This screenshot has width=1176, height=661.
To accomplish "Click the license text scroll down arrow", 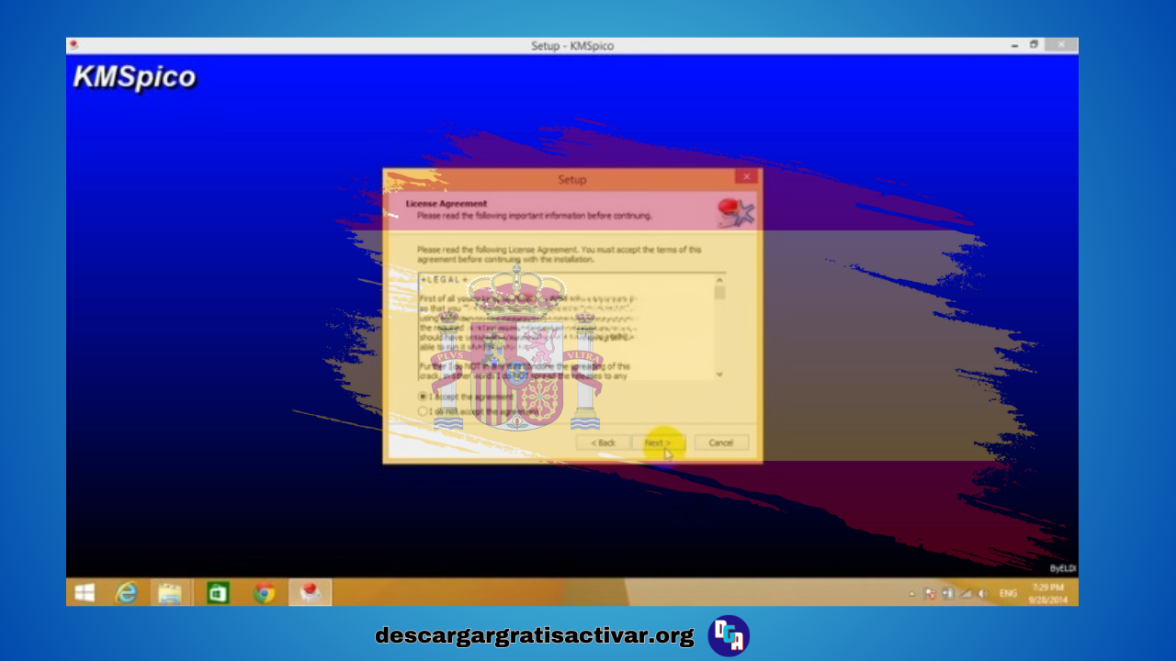I will click(x=719, y=374).
